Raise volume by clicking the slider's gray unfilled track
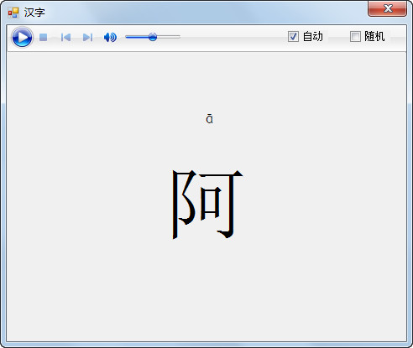 coord(169,37)
